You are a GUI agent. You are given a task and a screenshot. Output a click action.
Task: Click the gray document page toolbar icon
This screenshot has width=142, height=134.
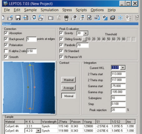pyautogui.click(x=59, y=18)
